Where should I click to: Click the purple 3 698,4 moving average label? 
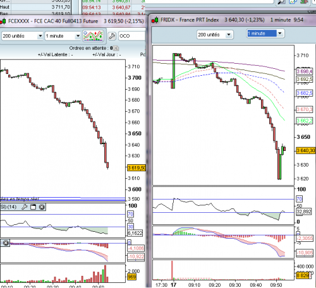pos(305,71)
